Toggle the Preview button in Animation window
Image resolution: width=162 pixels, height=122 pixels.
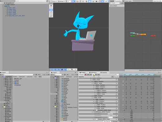(81, 75)
